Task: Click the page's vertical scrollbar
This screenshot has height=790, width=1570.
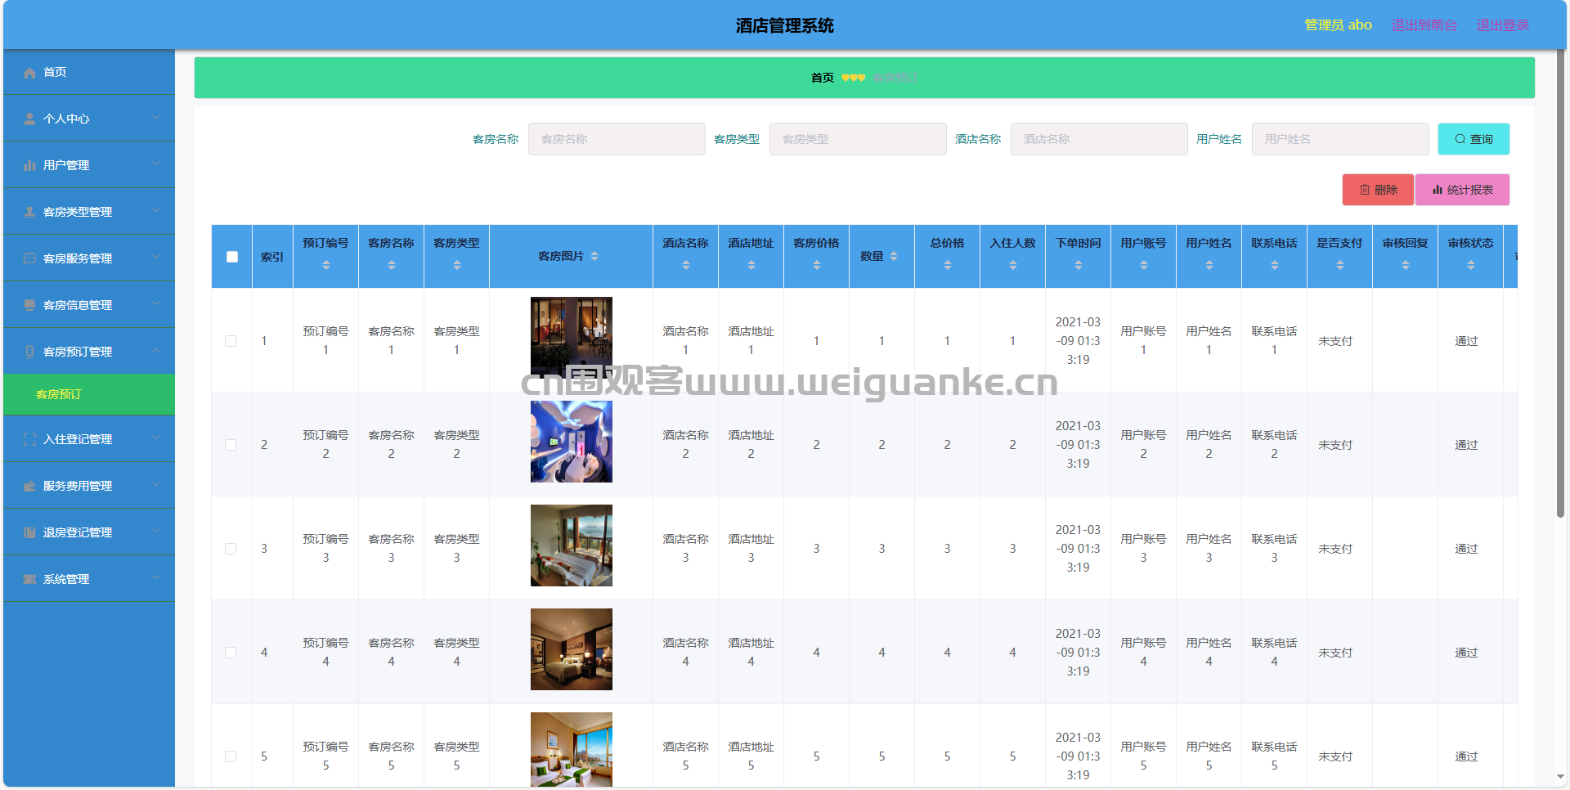Action: [1560, 286]
